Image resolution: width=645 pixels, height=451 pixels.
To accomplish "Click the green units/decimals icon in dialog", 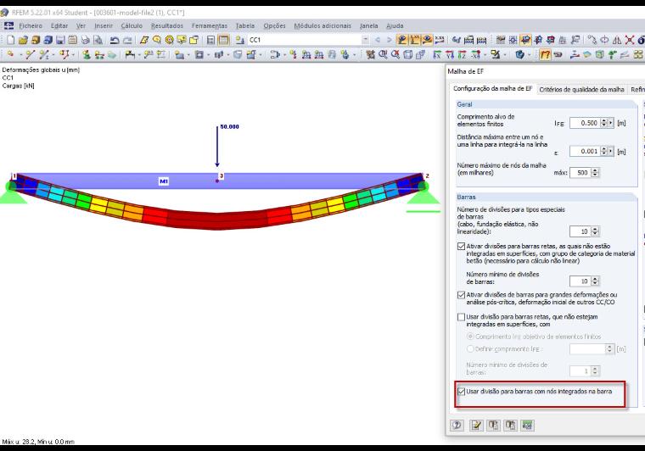I will tap(527, 426).
